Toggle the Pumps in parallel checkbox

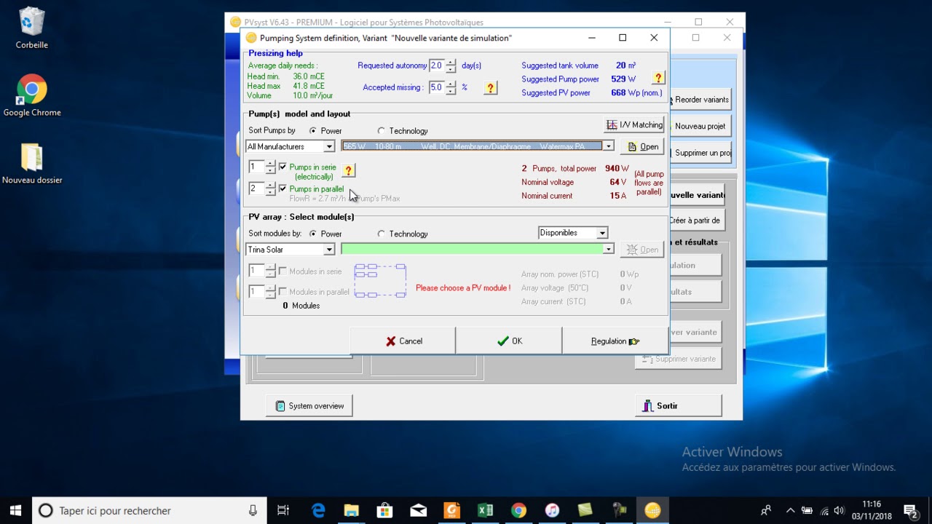coord(283,189)
